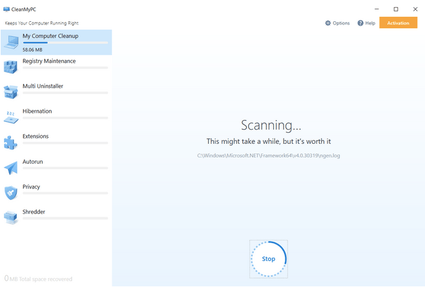Viewport: 425px width, 287px height.
Task: Click 'Keeps Your Computer Running Right' tagline
Action: [41, 23]
